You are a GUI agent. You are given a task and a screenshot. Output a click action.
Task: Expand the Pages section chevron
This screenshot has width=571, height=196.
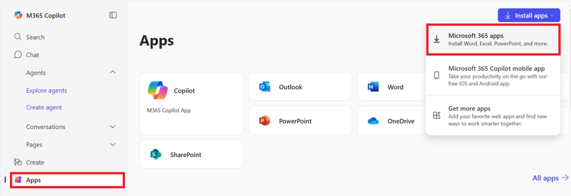click(x=113, y=144)
